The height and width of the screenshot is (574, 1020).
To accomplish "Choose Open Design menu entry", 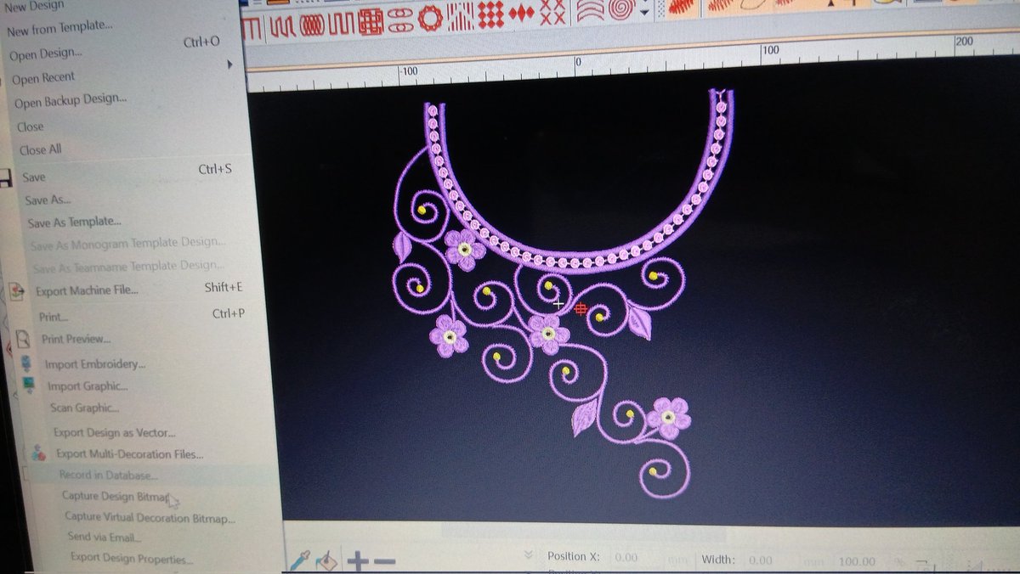I will tap(46, 54).
